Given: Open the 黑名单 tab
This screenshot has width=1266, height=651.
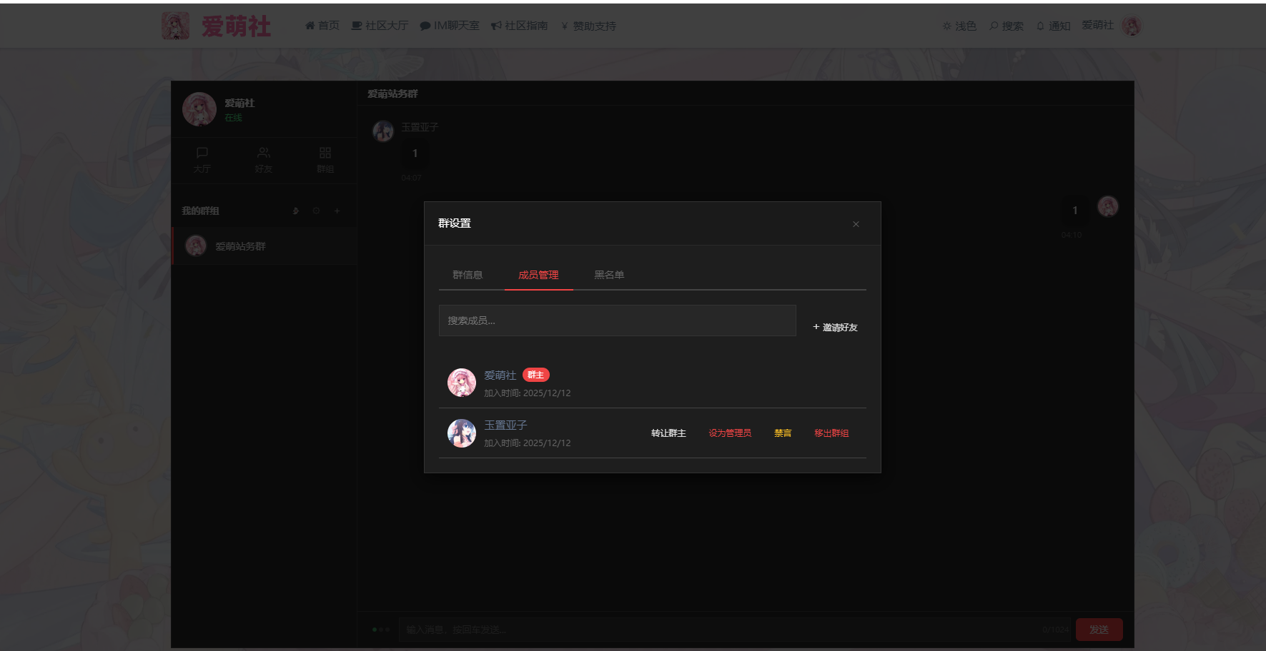Looking at the screenshot, I should pyautogui.click(x=609, y=275).
